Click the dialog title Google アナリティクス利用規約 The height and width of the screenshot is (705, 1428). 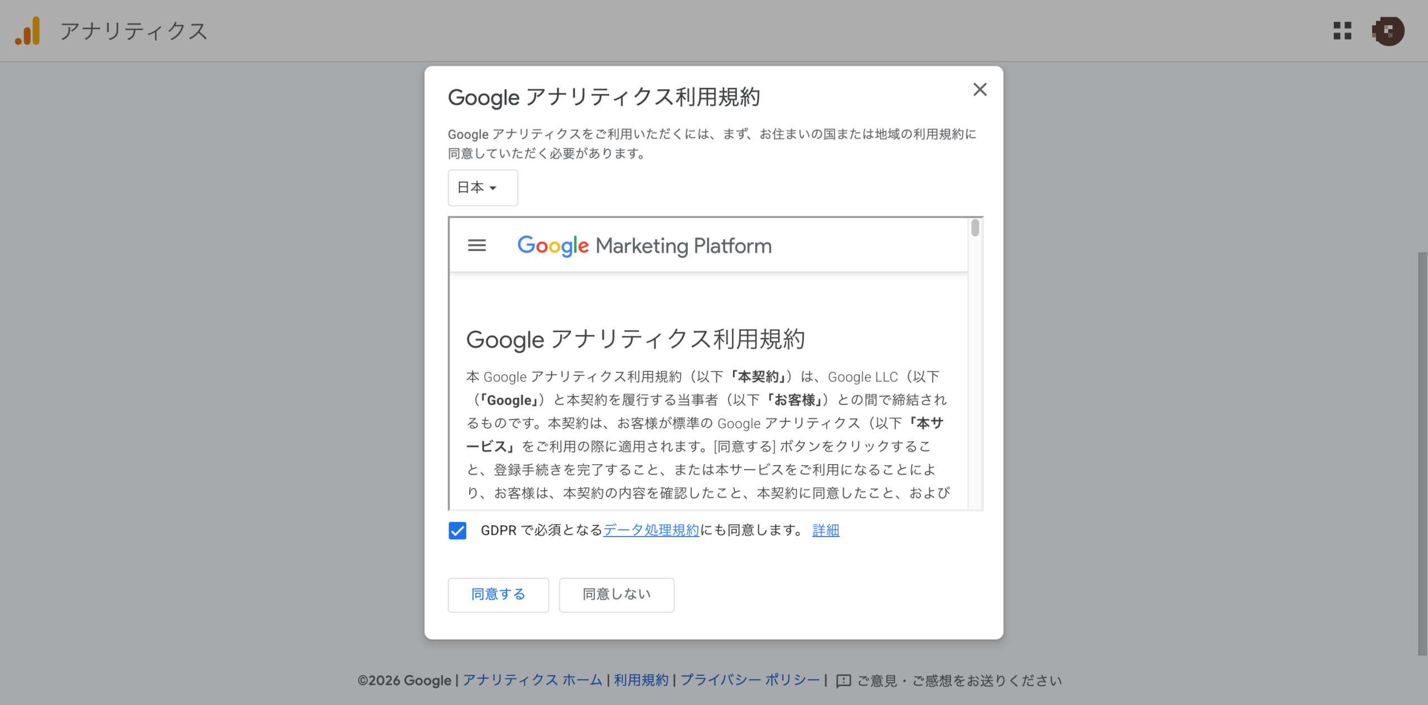pos(604,97)
